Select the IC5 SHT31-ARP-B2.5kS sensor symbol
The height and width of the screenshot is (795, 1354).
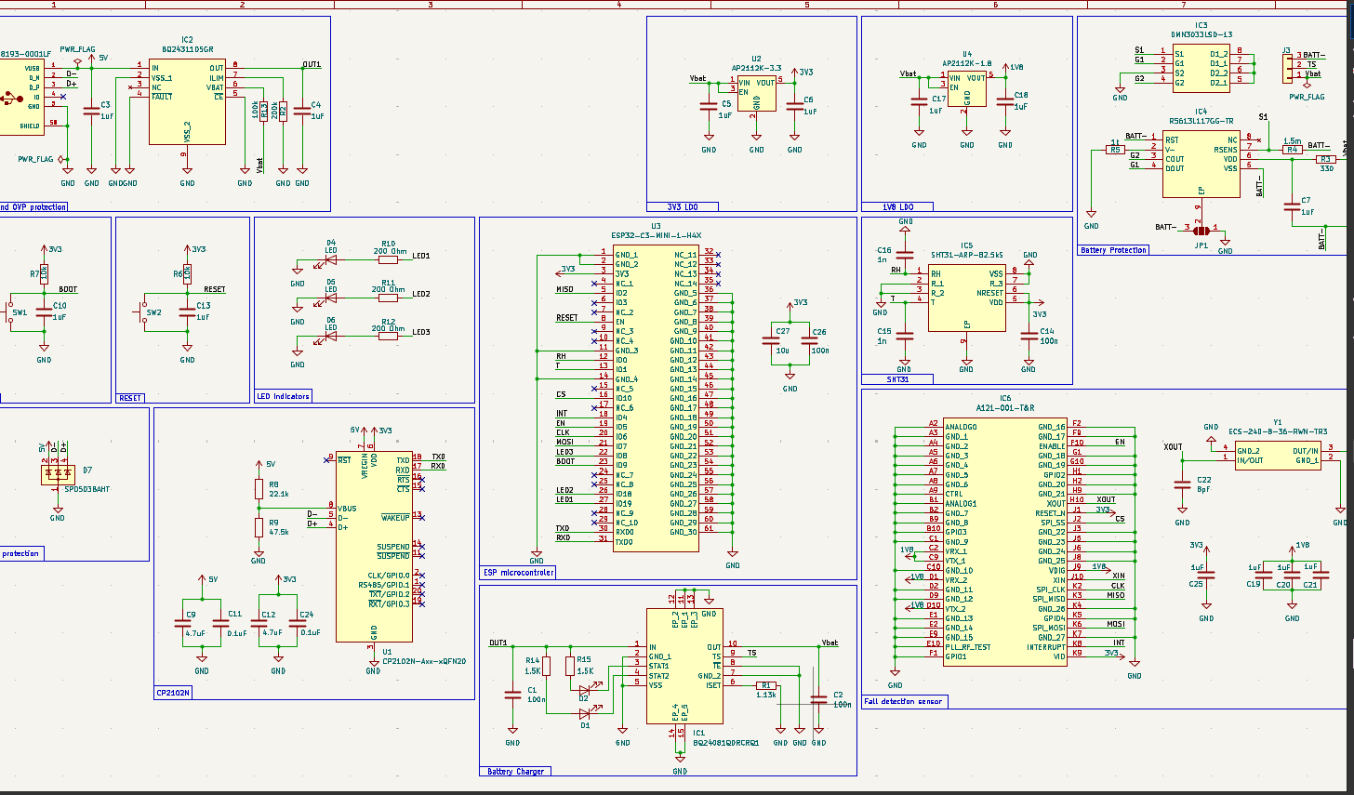[966, 298]
